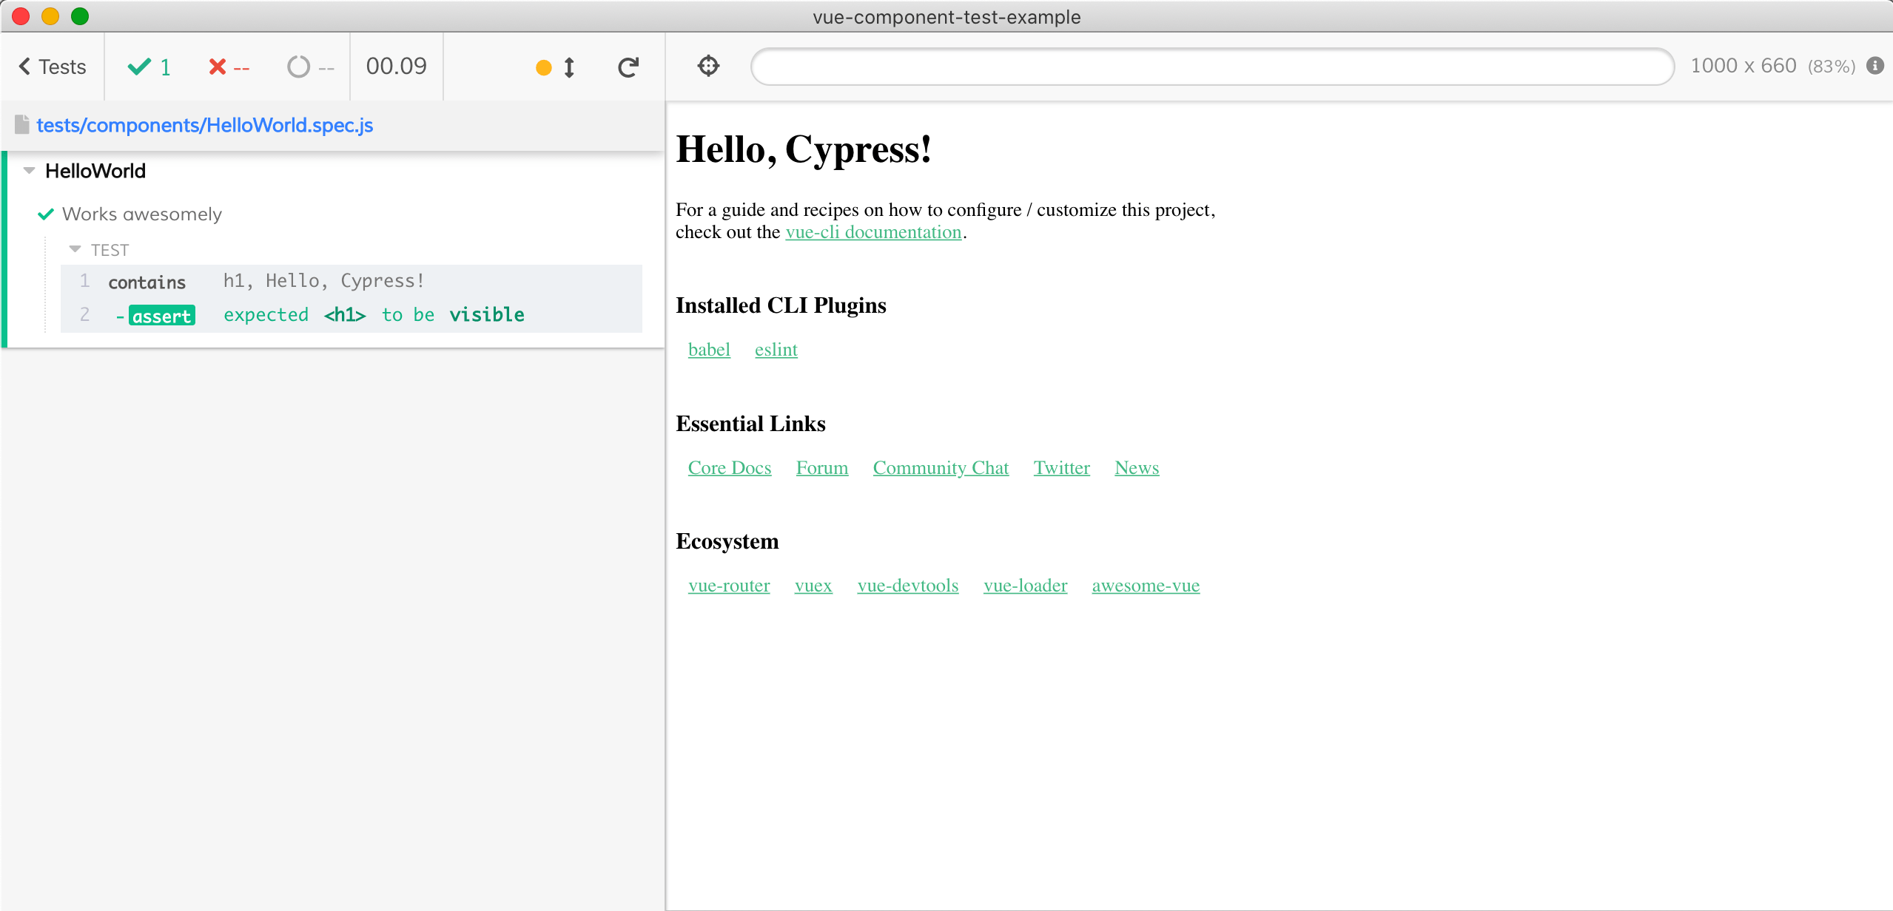Image resolution: width=1893 pixels, height=911 pixels.
Task: Open the HelloWorld.spec.js file link
Action: coord(204,124)
